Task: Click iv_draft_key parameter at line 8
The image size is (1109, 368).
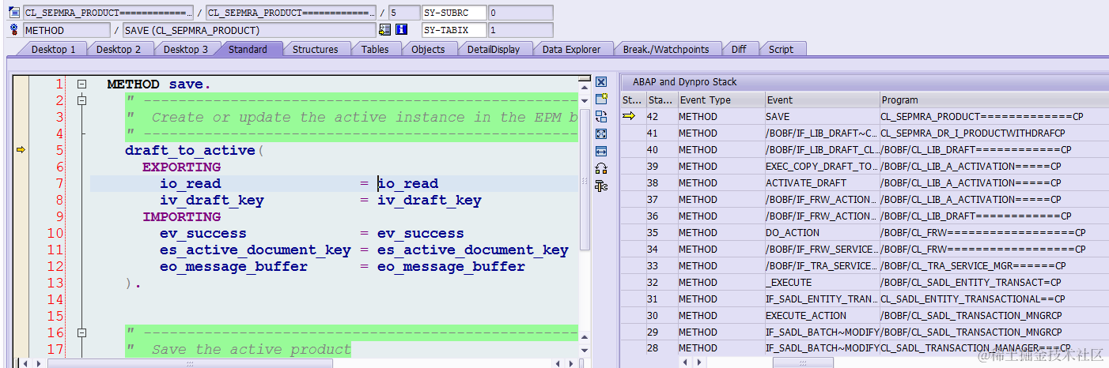Action: [x=212, y=200]
